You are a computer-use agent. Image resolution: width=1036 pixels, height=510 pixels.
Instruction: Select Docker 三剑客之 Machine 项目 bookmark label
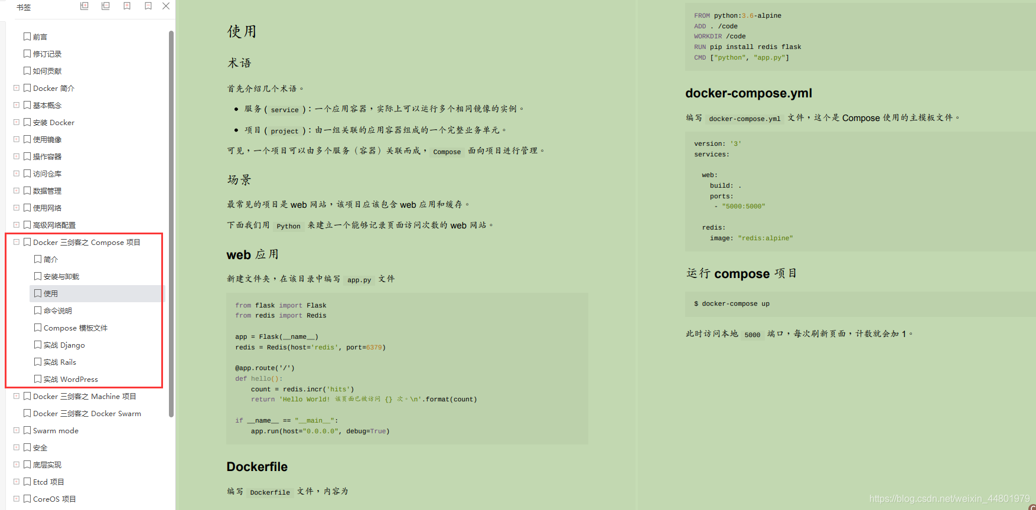point(84,396)
